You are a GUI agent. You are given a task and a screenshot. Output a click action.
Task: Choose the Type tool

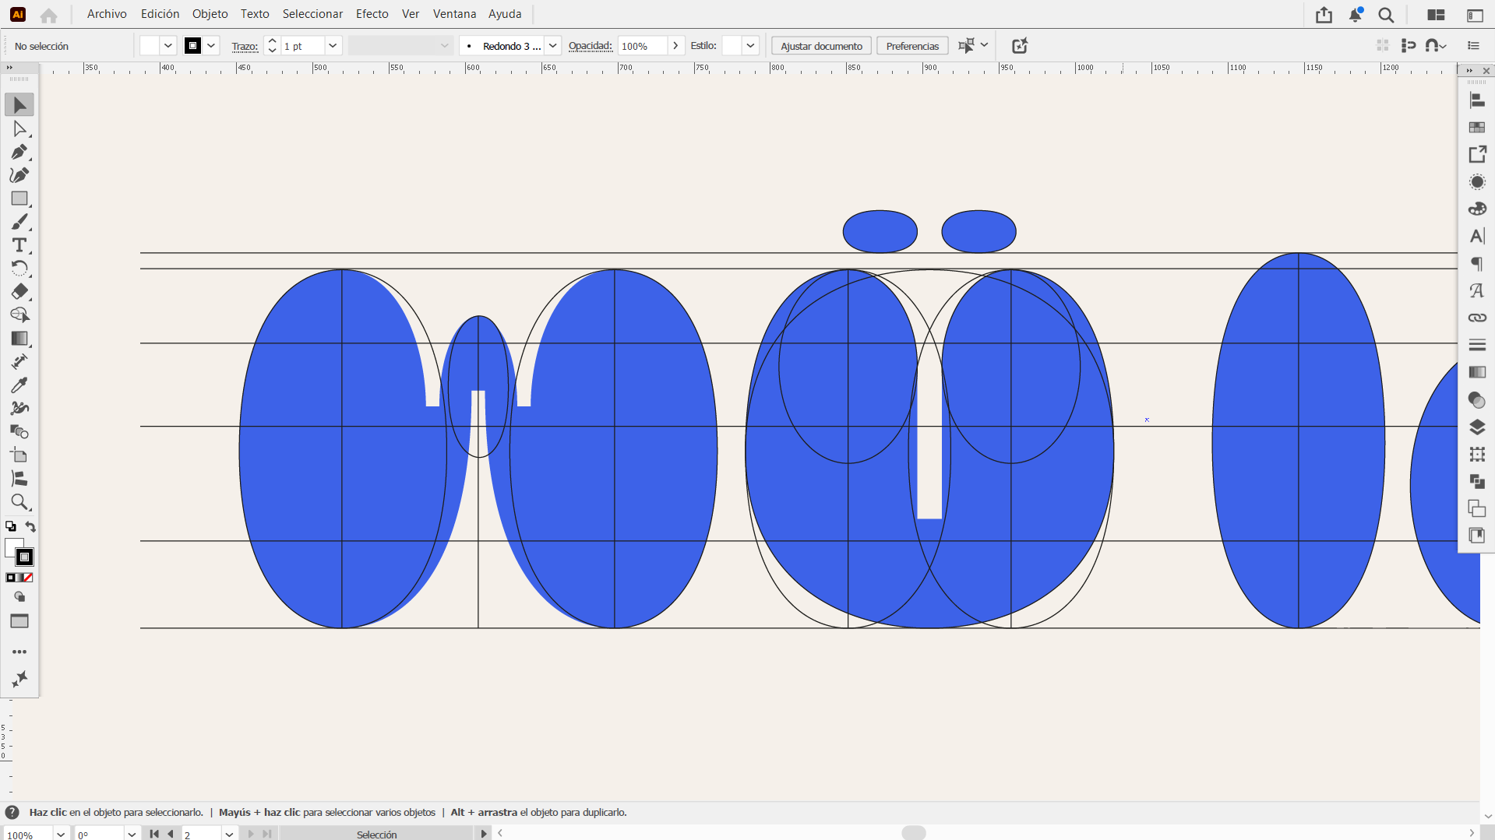click(19, 245)
